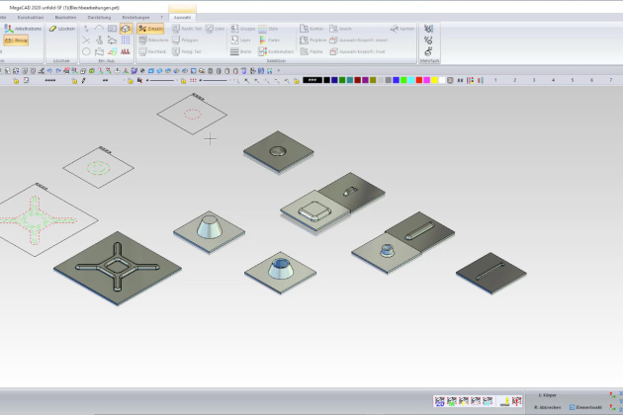Click the Gruppe selection icon
The image size is (623, 415).
tap(242, 30)
